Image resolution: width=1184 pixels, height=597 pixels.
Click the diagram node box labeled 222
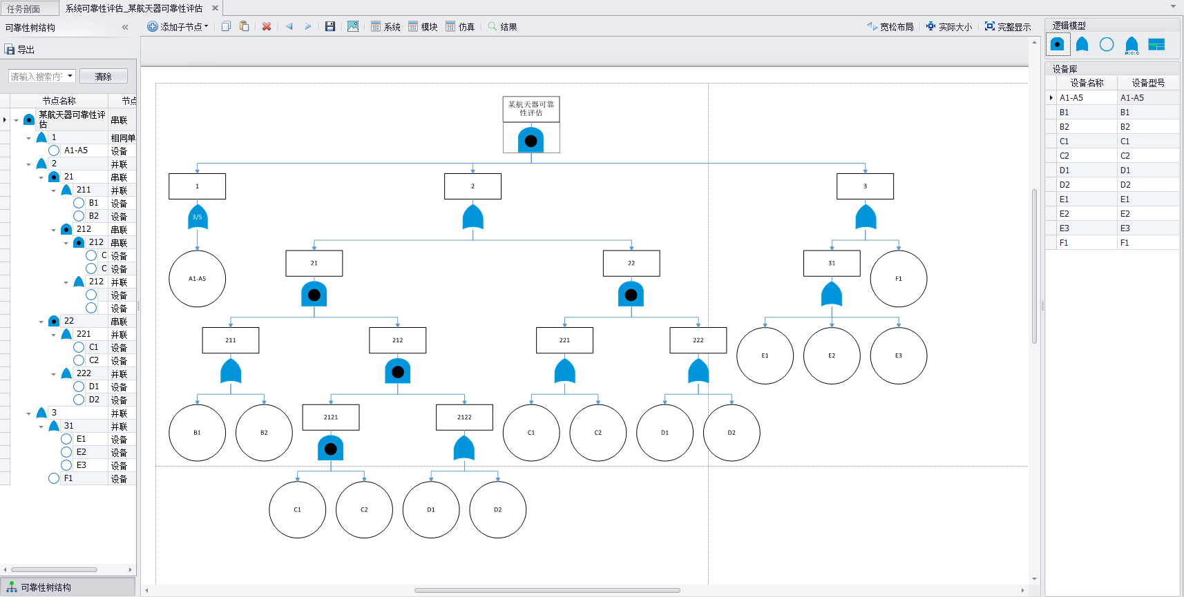coord(698,340)
